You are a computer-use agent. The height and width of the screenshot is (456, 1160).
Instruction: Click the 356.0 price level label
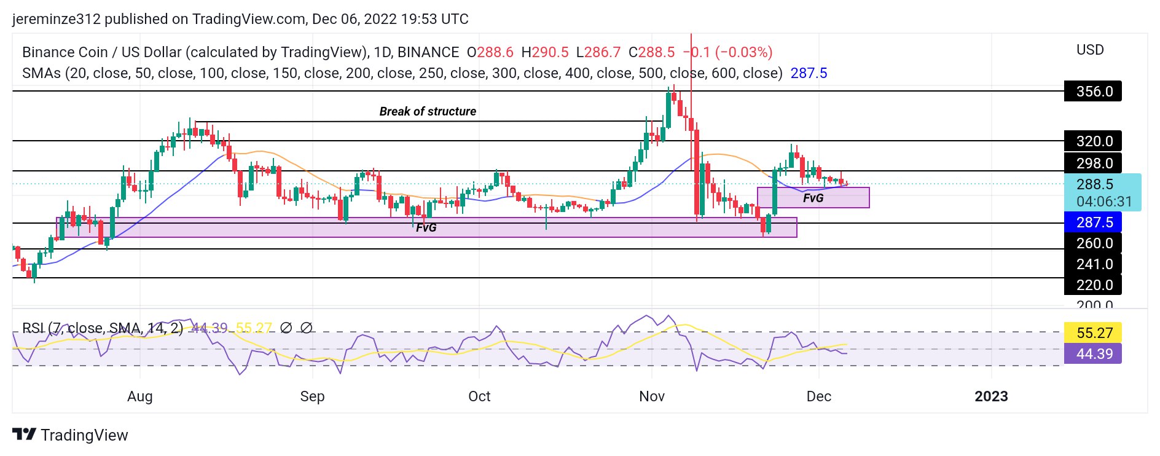coord(1094,92)
